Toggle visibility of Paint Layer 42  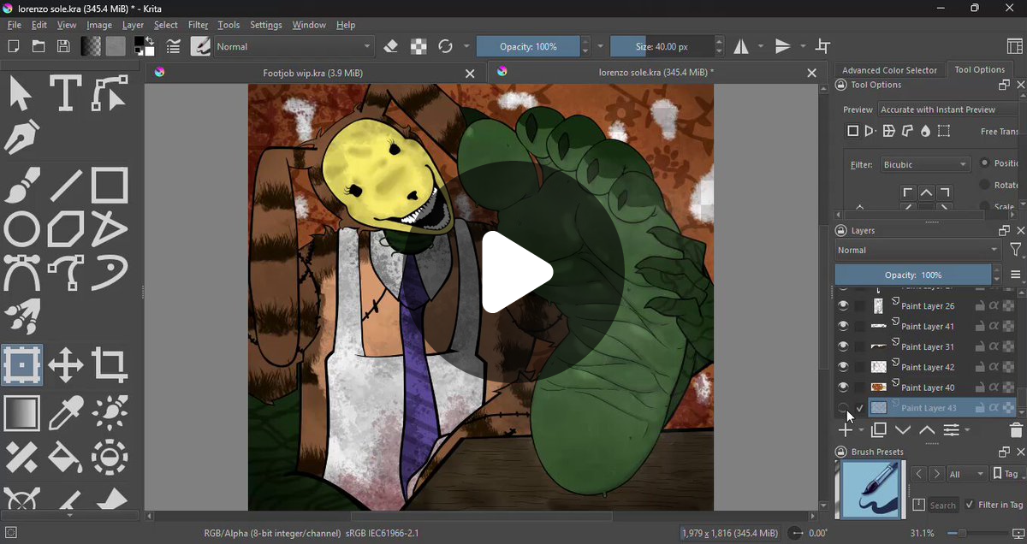click(843, 368)
